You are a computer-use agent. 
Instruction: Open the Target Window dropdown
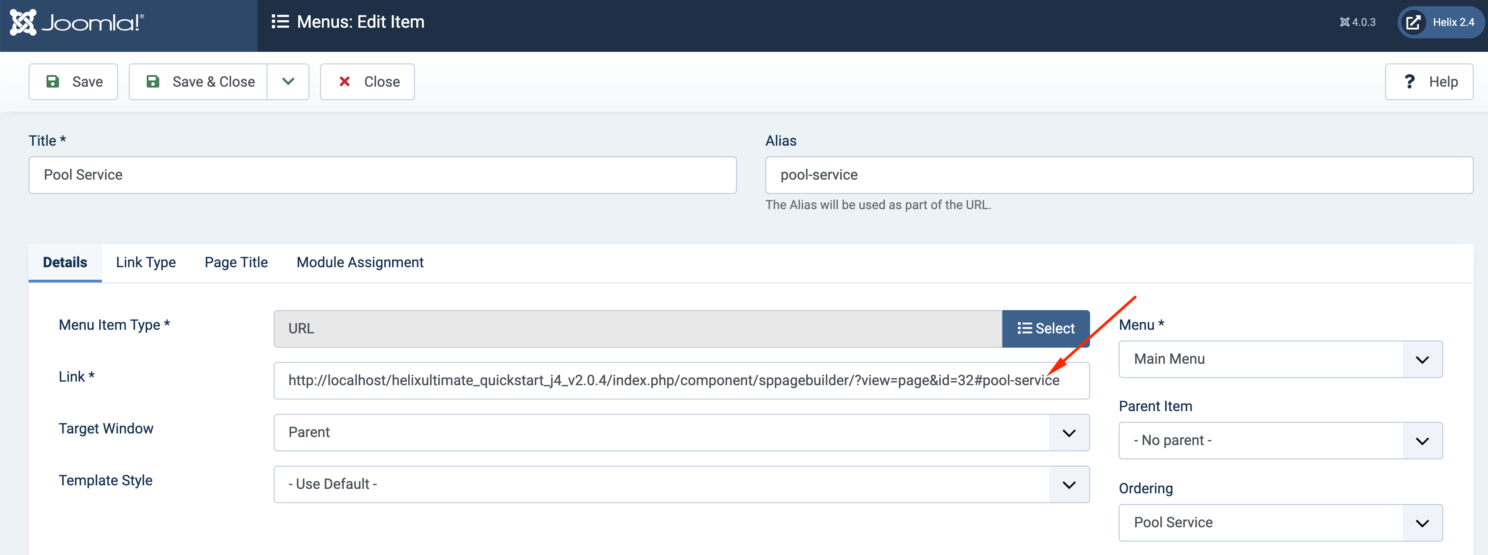click(x=1068, y=432)
